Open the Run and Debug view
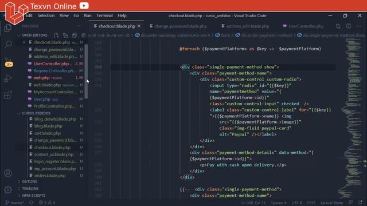This screenshot has height=206, width=367. (8, 78)
